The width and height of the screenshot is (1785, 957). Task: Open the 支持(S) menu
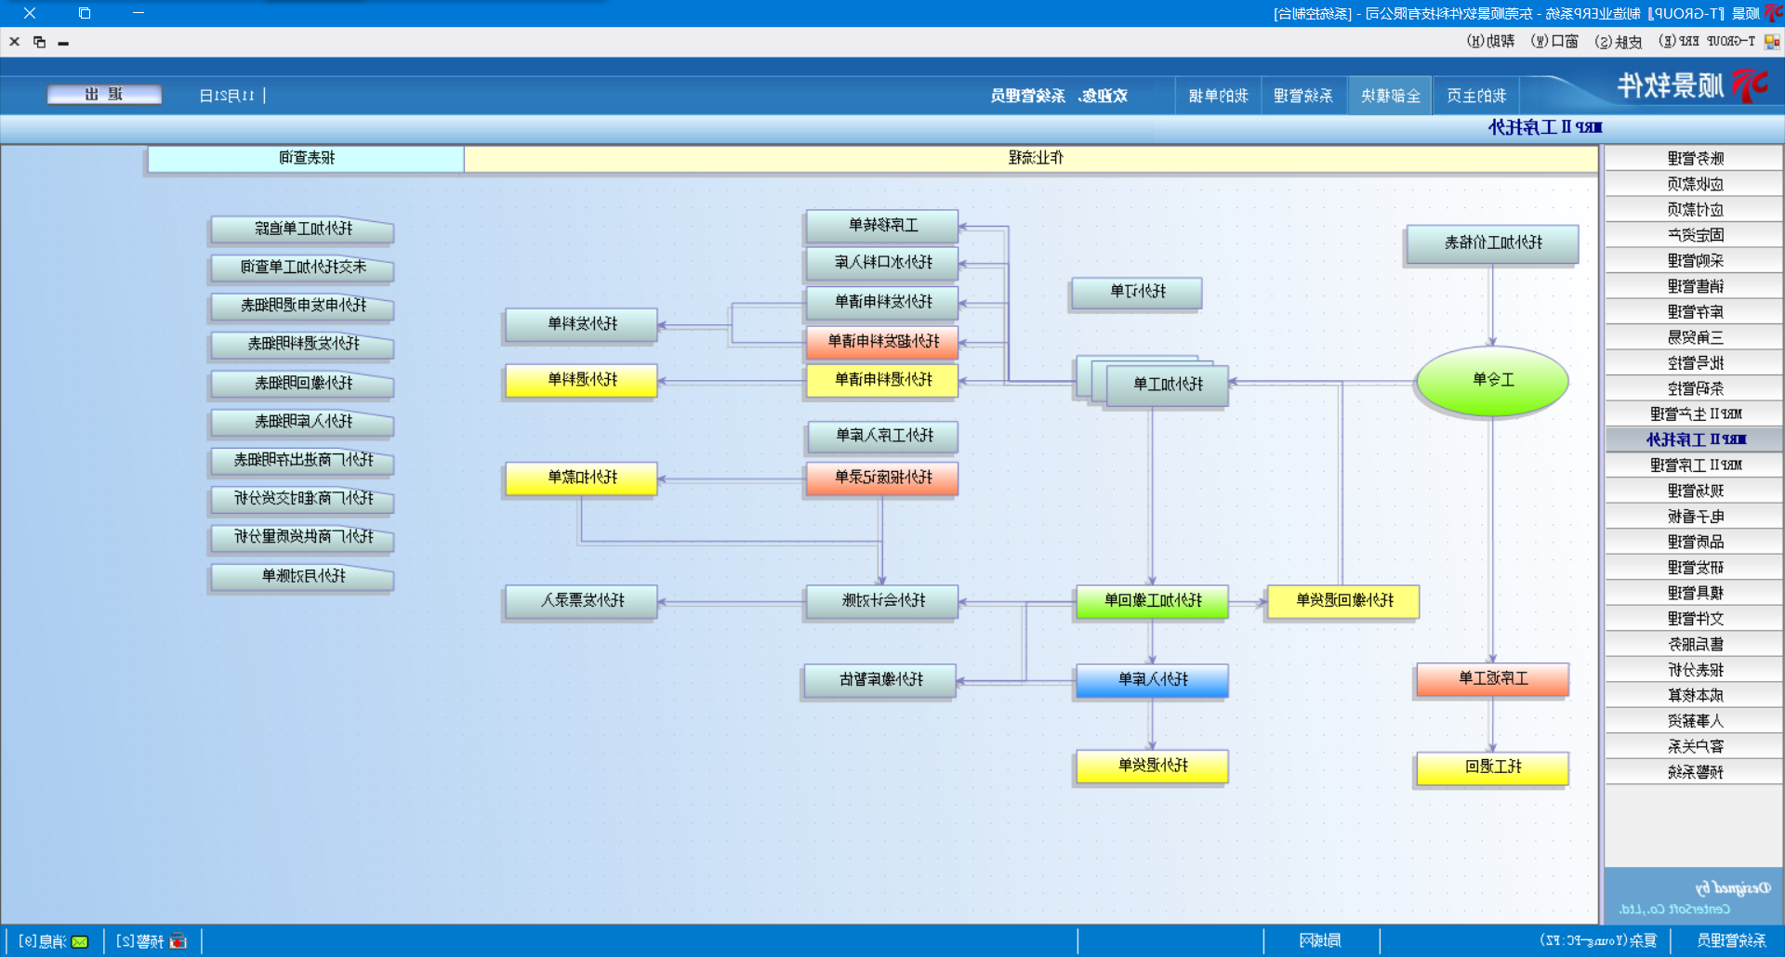tap(1618, 42)
